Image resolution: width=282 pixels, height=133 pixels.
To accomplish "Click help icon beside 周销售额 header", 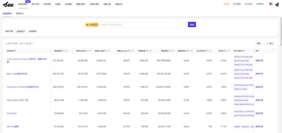I will [x=169, y=51].
